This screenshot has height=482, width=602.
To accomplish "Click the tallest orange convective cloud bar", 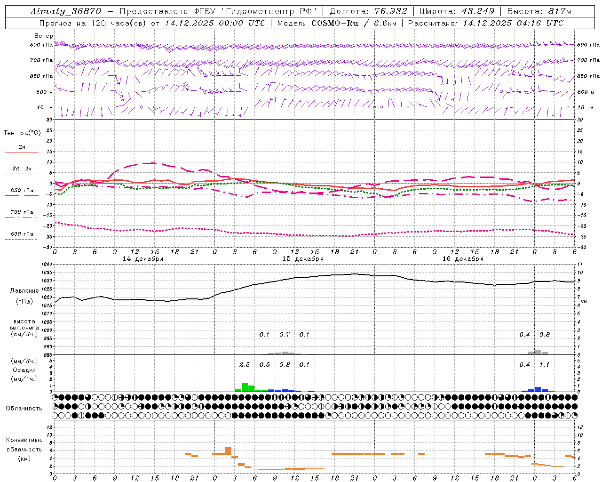I will point(228,450).
